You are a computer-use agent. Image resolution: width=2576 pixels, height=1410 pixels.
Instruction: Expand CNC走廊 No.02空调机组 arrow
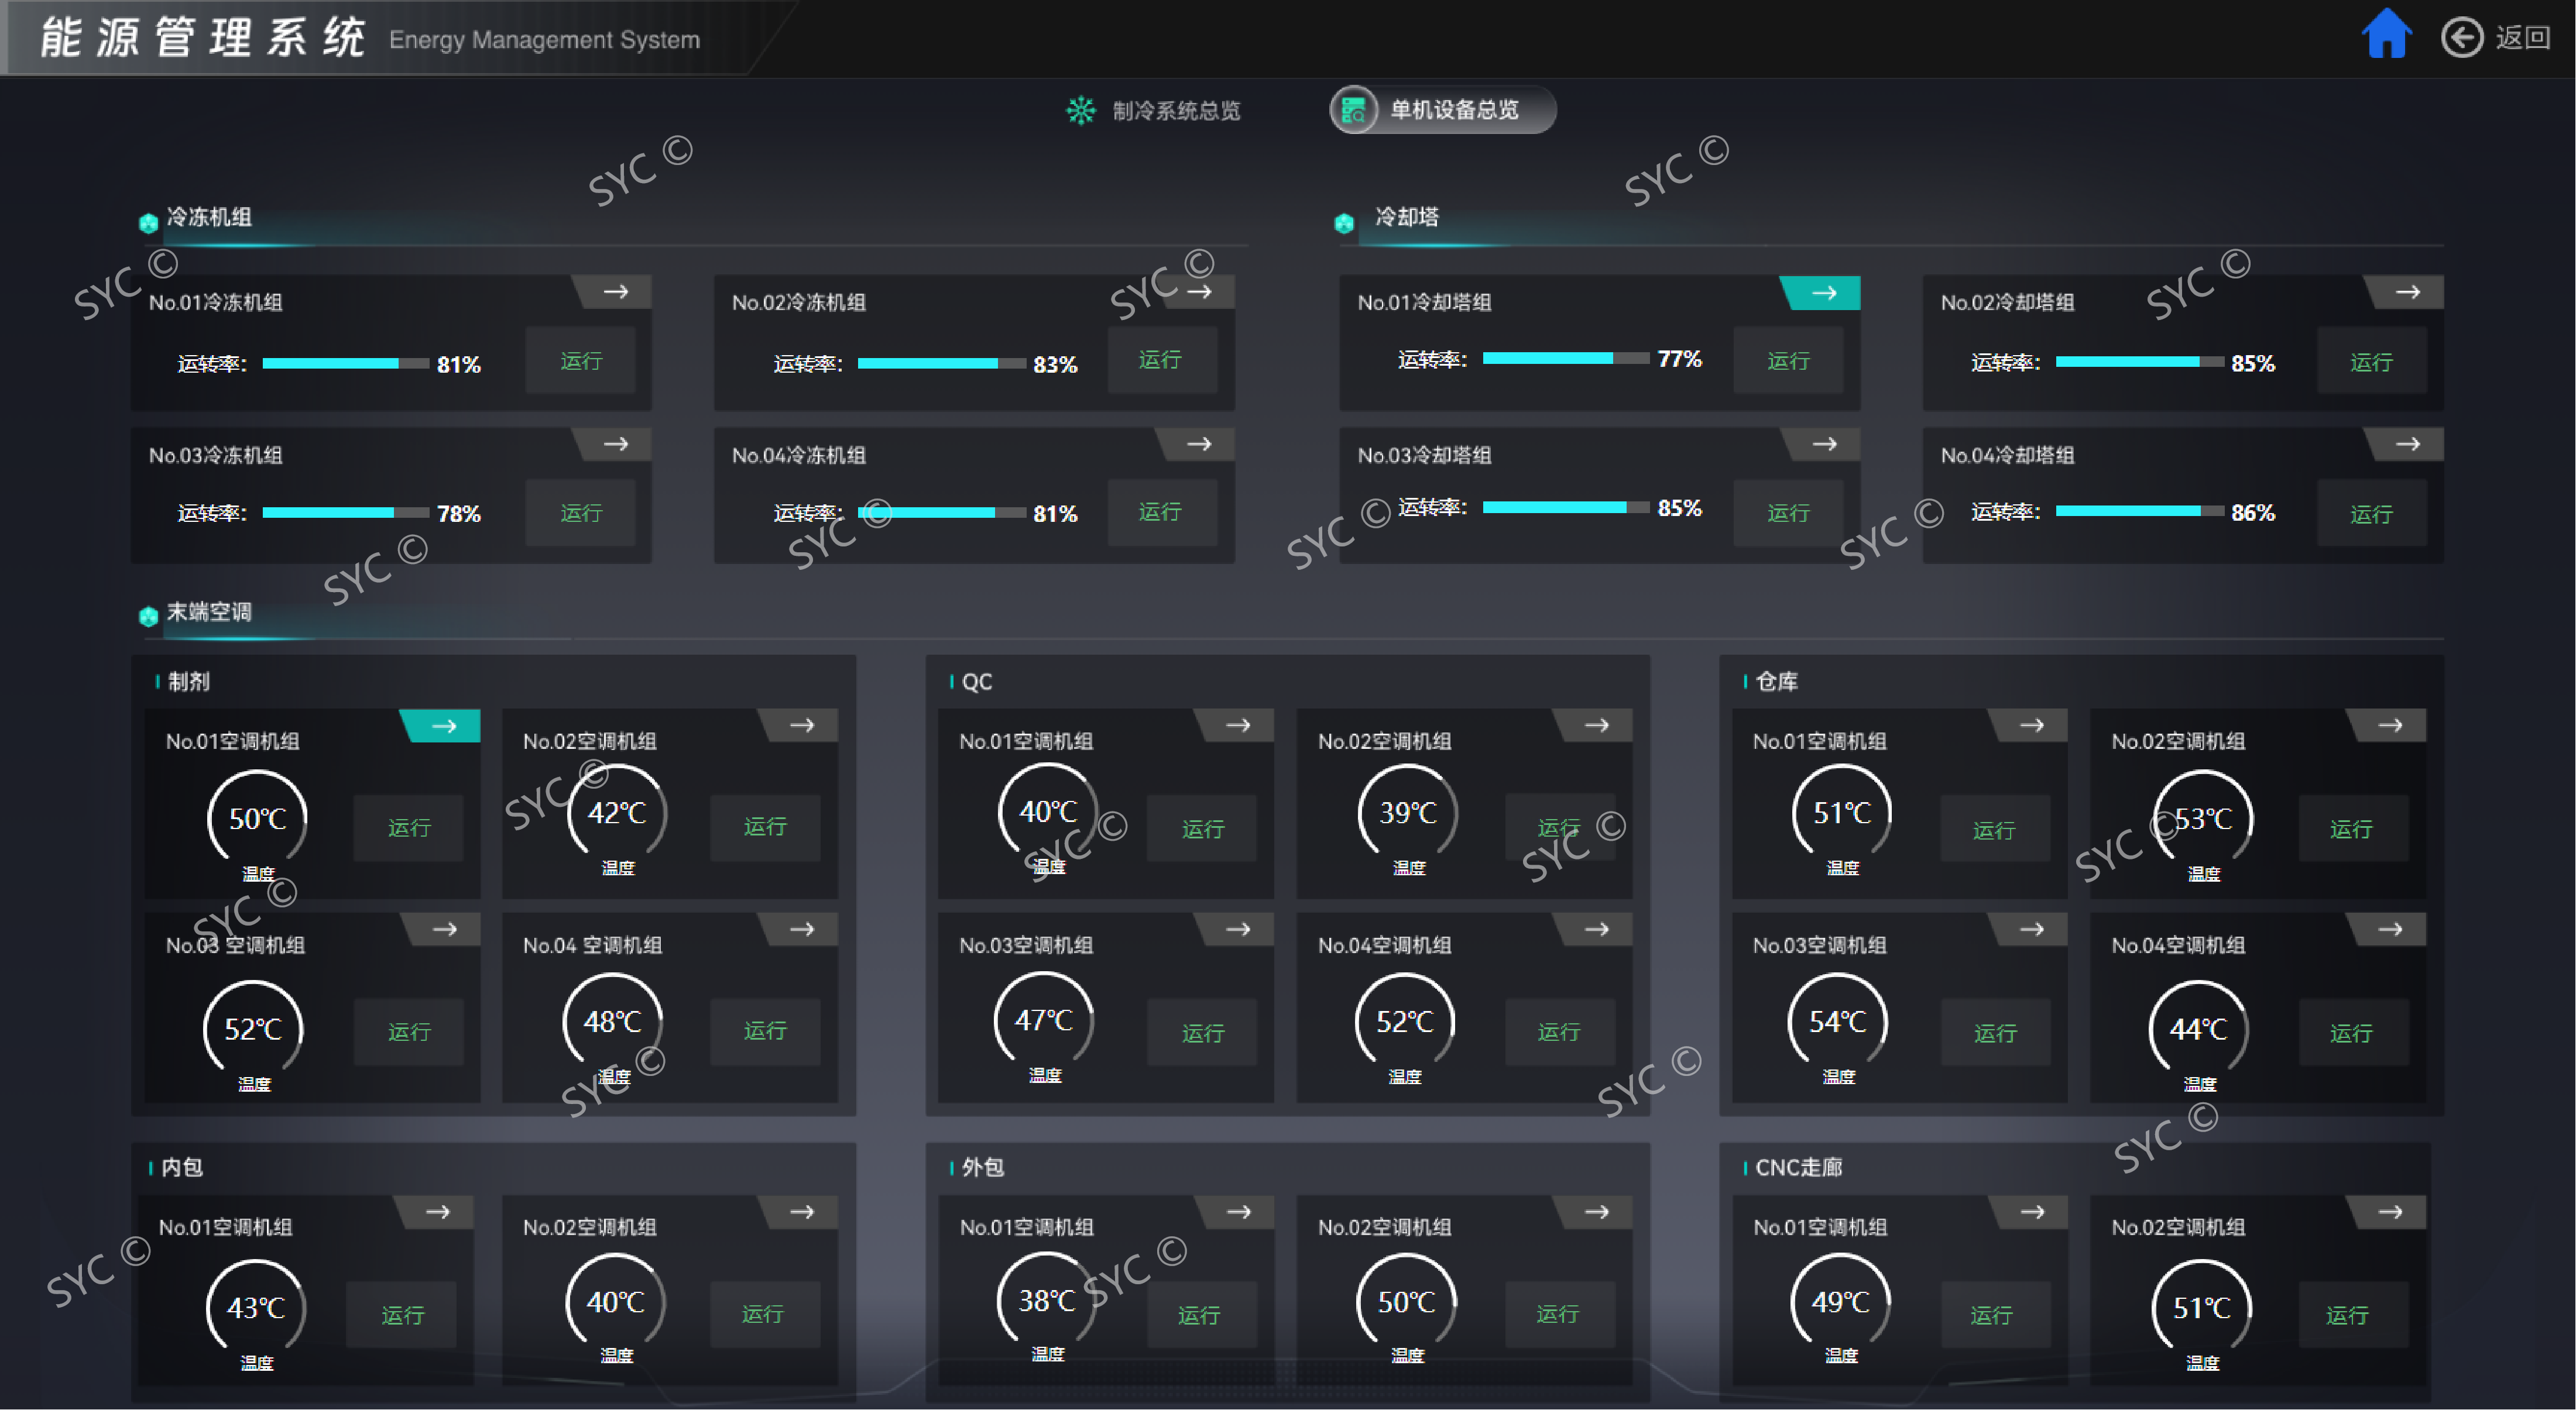click(x=2390, y=1211)
